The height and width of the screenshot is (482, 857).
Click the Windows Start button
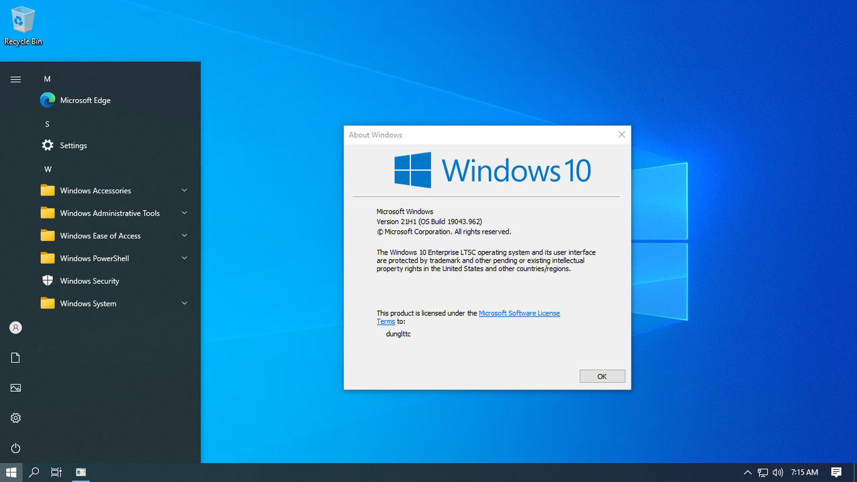(x=11, y=472)
